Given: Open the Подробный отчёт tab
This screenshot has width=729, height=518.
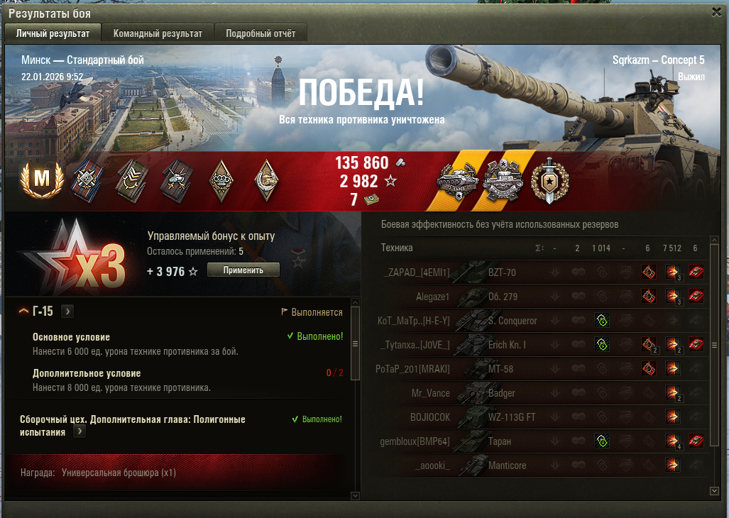Looking at the screenshot, I should (x=261, y=33).
